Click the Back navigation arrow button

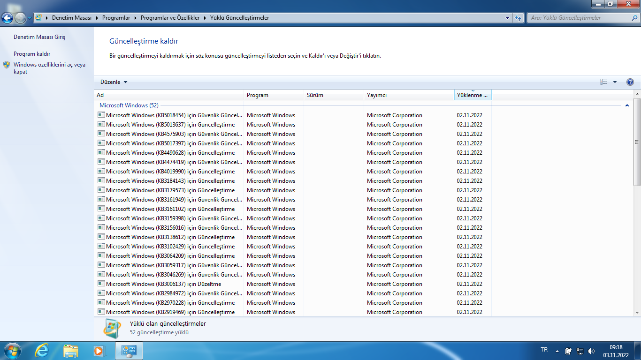[x=8, y=18]
